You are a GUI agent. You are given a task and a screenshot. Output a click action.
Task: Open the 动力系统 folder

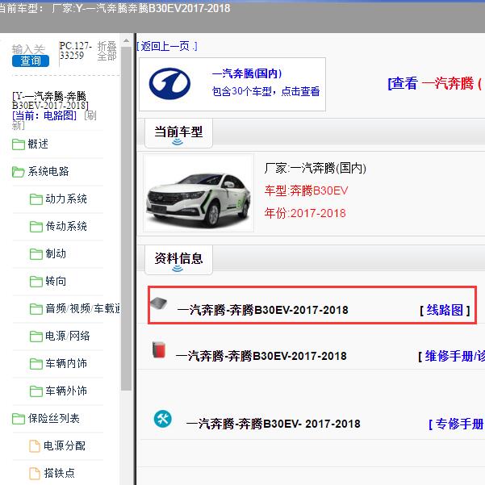coord(66,199)
